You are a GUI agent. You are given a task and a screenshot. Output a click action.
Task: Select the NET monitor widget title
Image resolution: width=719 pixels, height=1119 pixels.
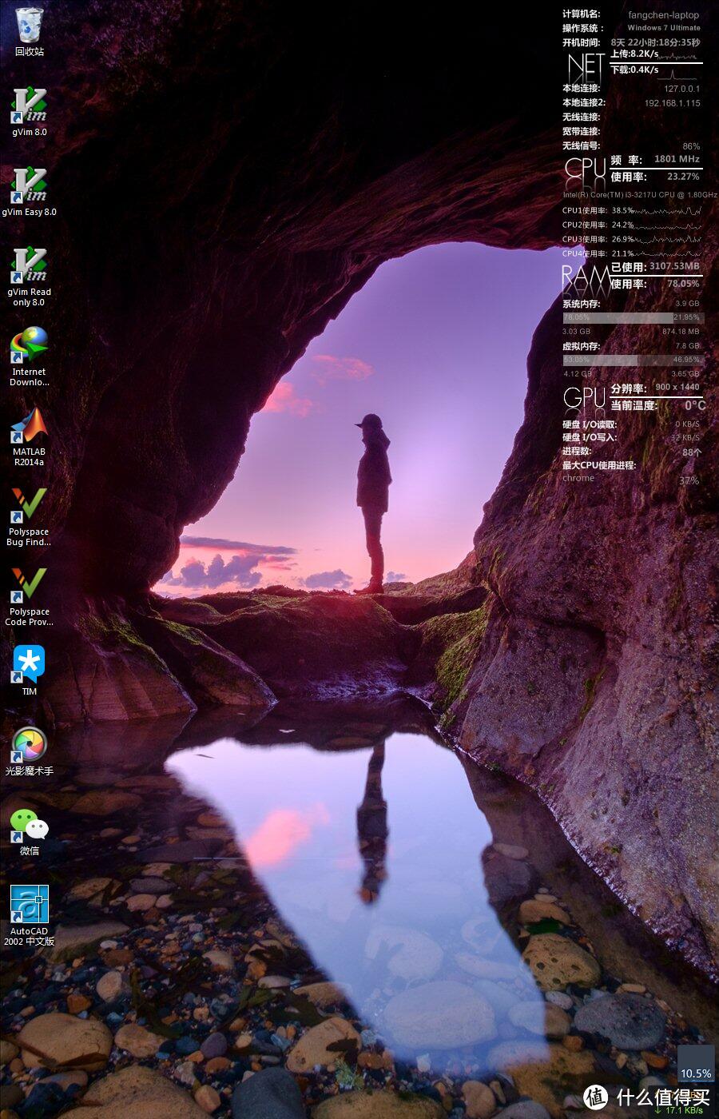(x=582, y=66)
